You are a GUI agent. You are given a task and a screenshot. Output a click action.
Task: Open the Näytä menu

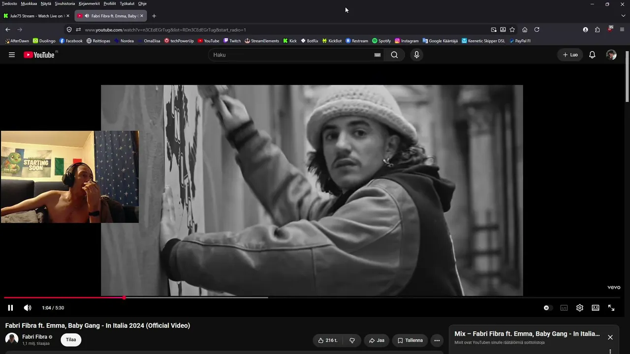(x=46, y=3)
